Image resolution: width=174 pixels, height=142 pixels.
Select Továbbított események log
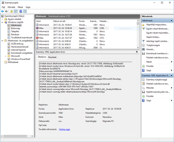[22, 38]
